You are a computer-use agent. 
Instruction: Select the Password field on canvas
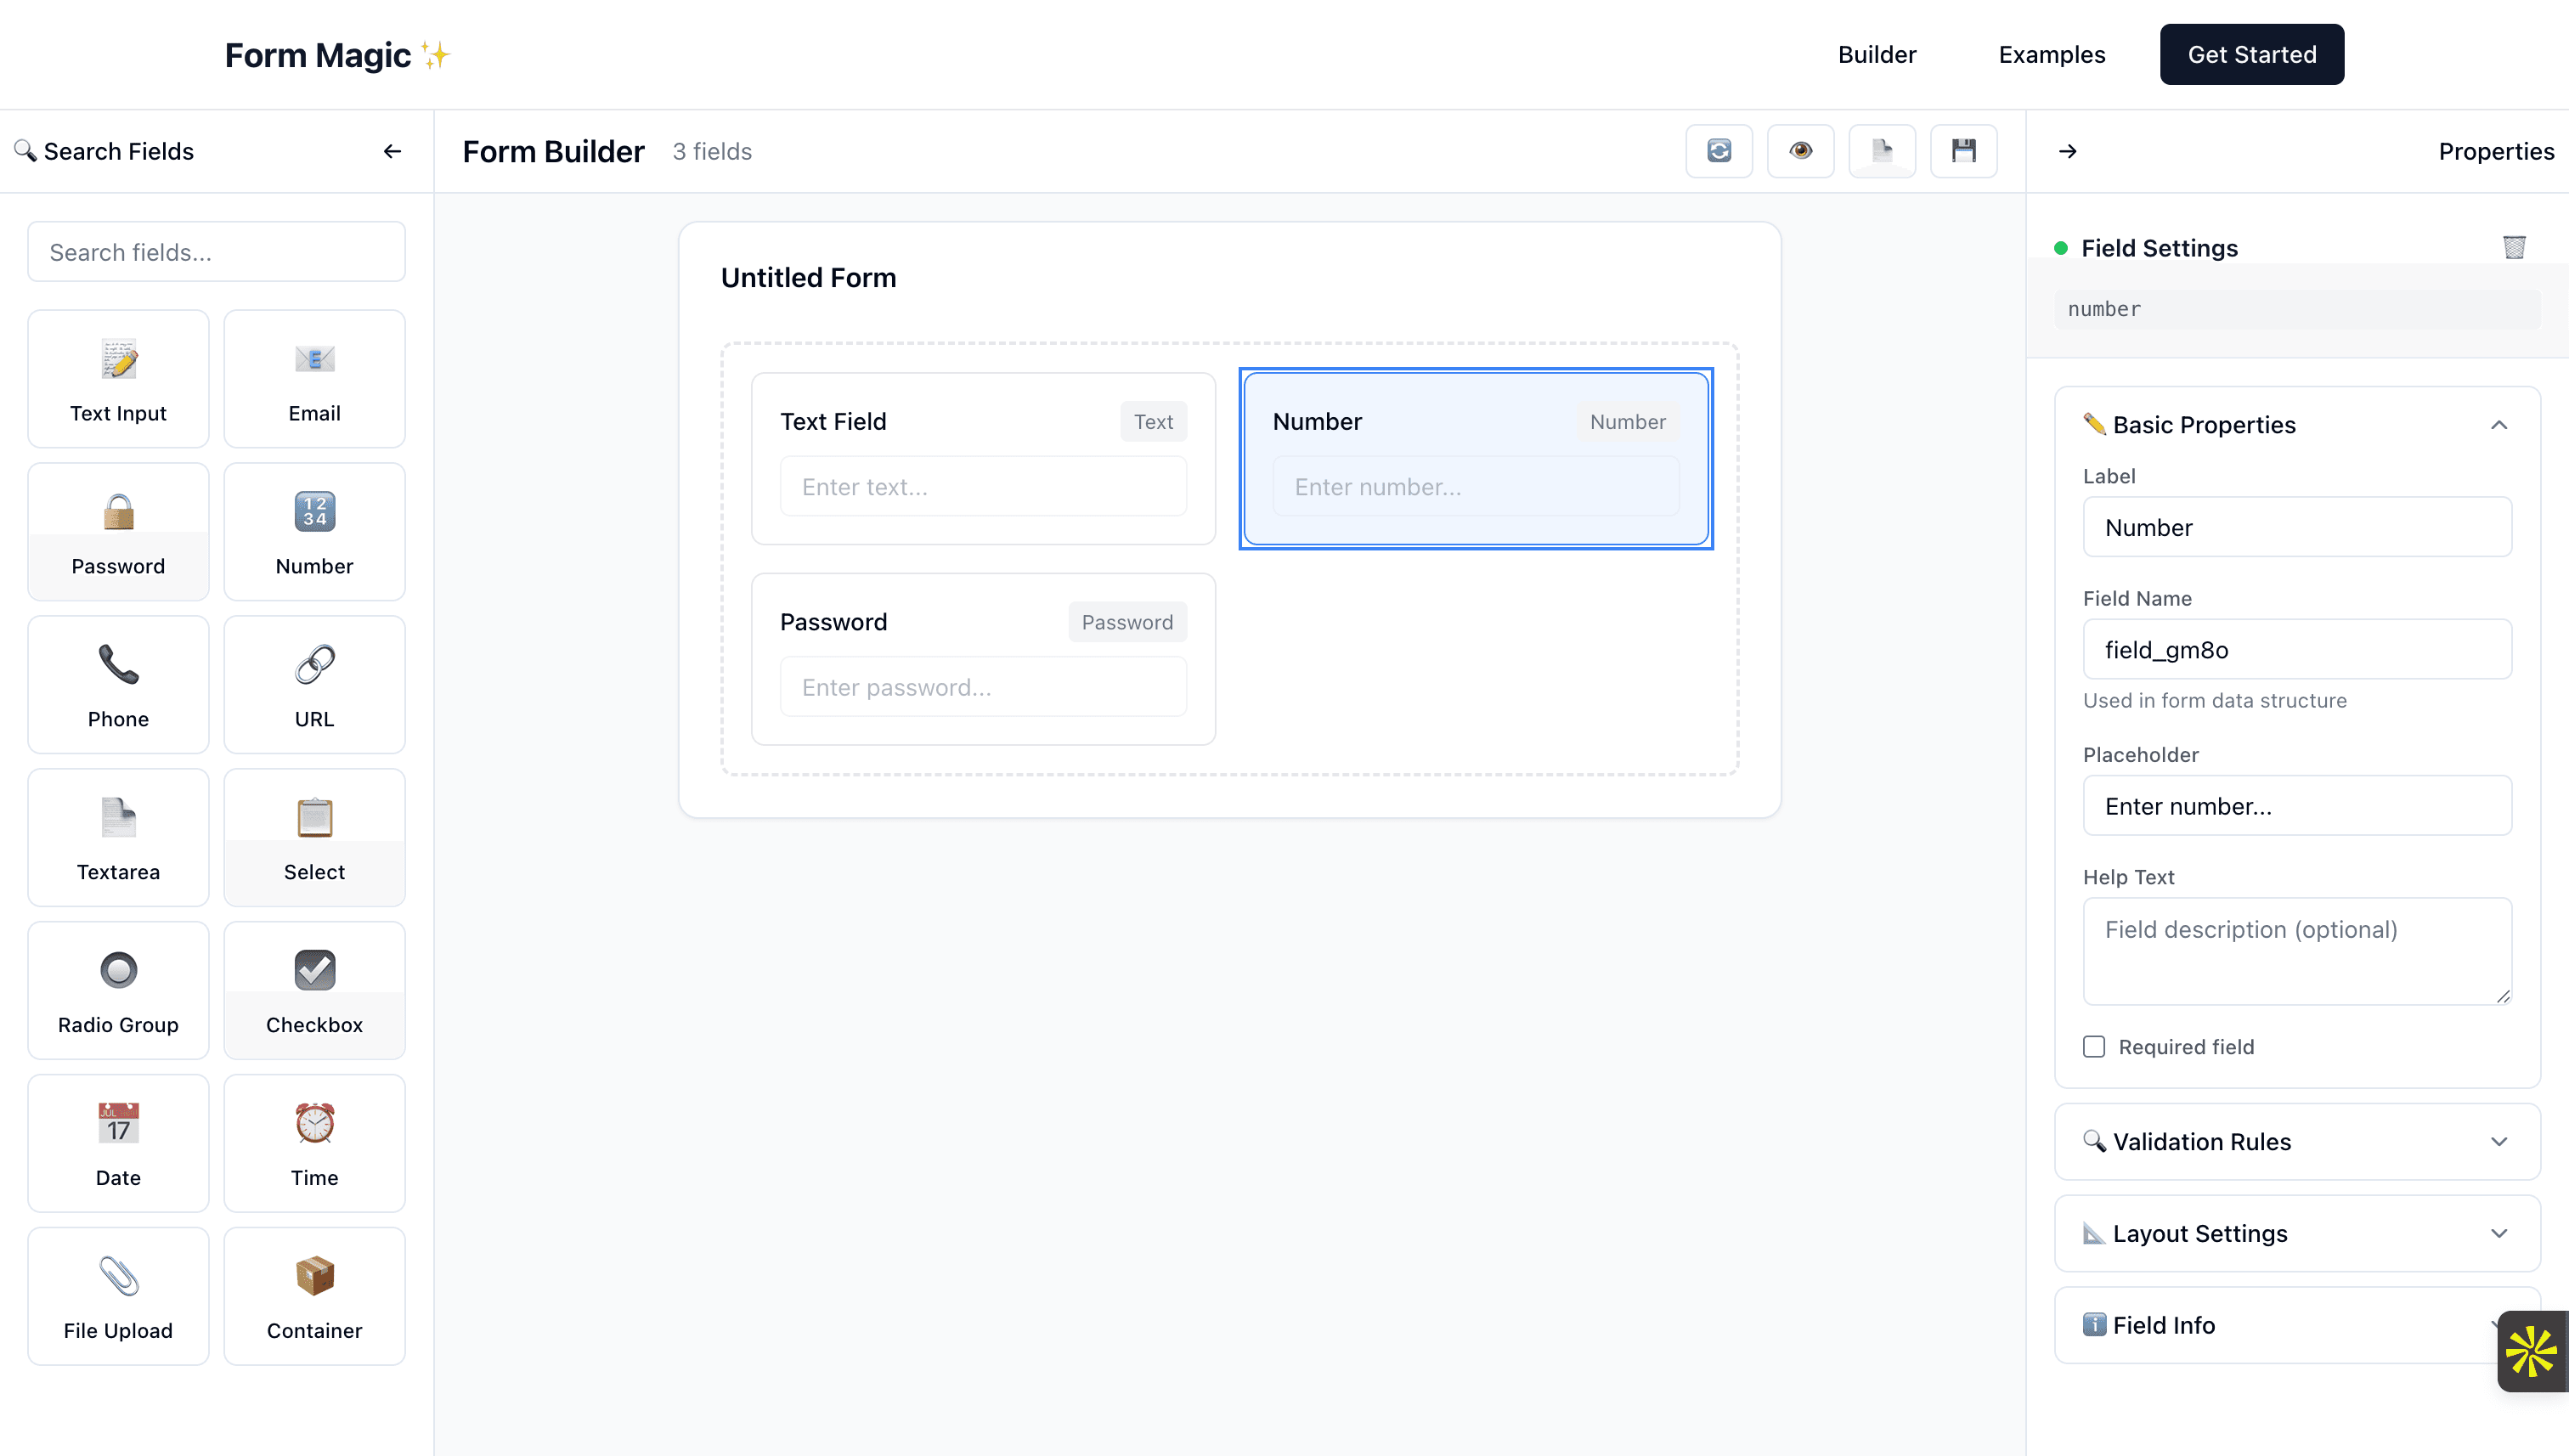[982, 658]
